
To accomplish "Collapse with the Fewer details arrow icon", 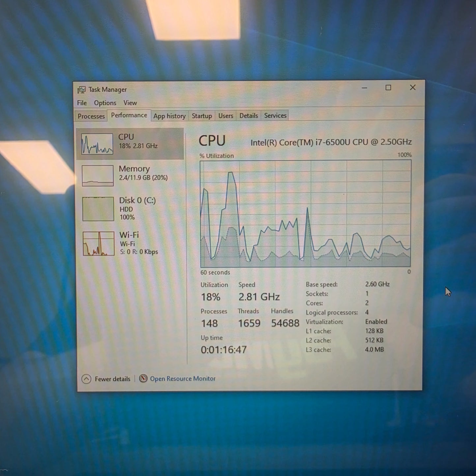I will (x=86, y=379).
